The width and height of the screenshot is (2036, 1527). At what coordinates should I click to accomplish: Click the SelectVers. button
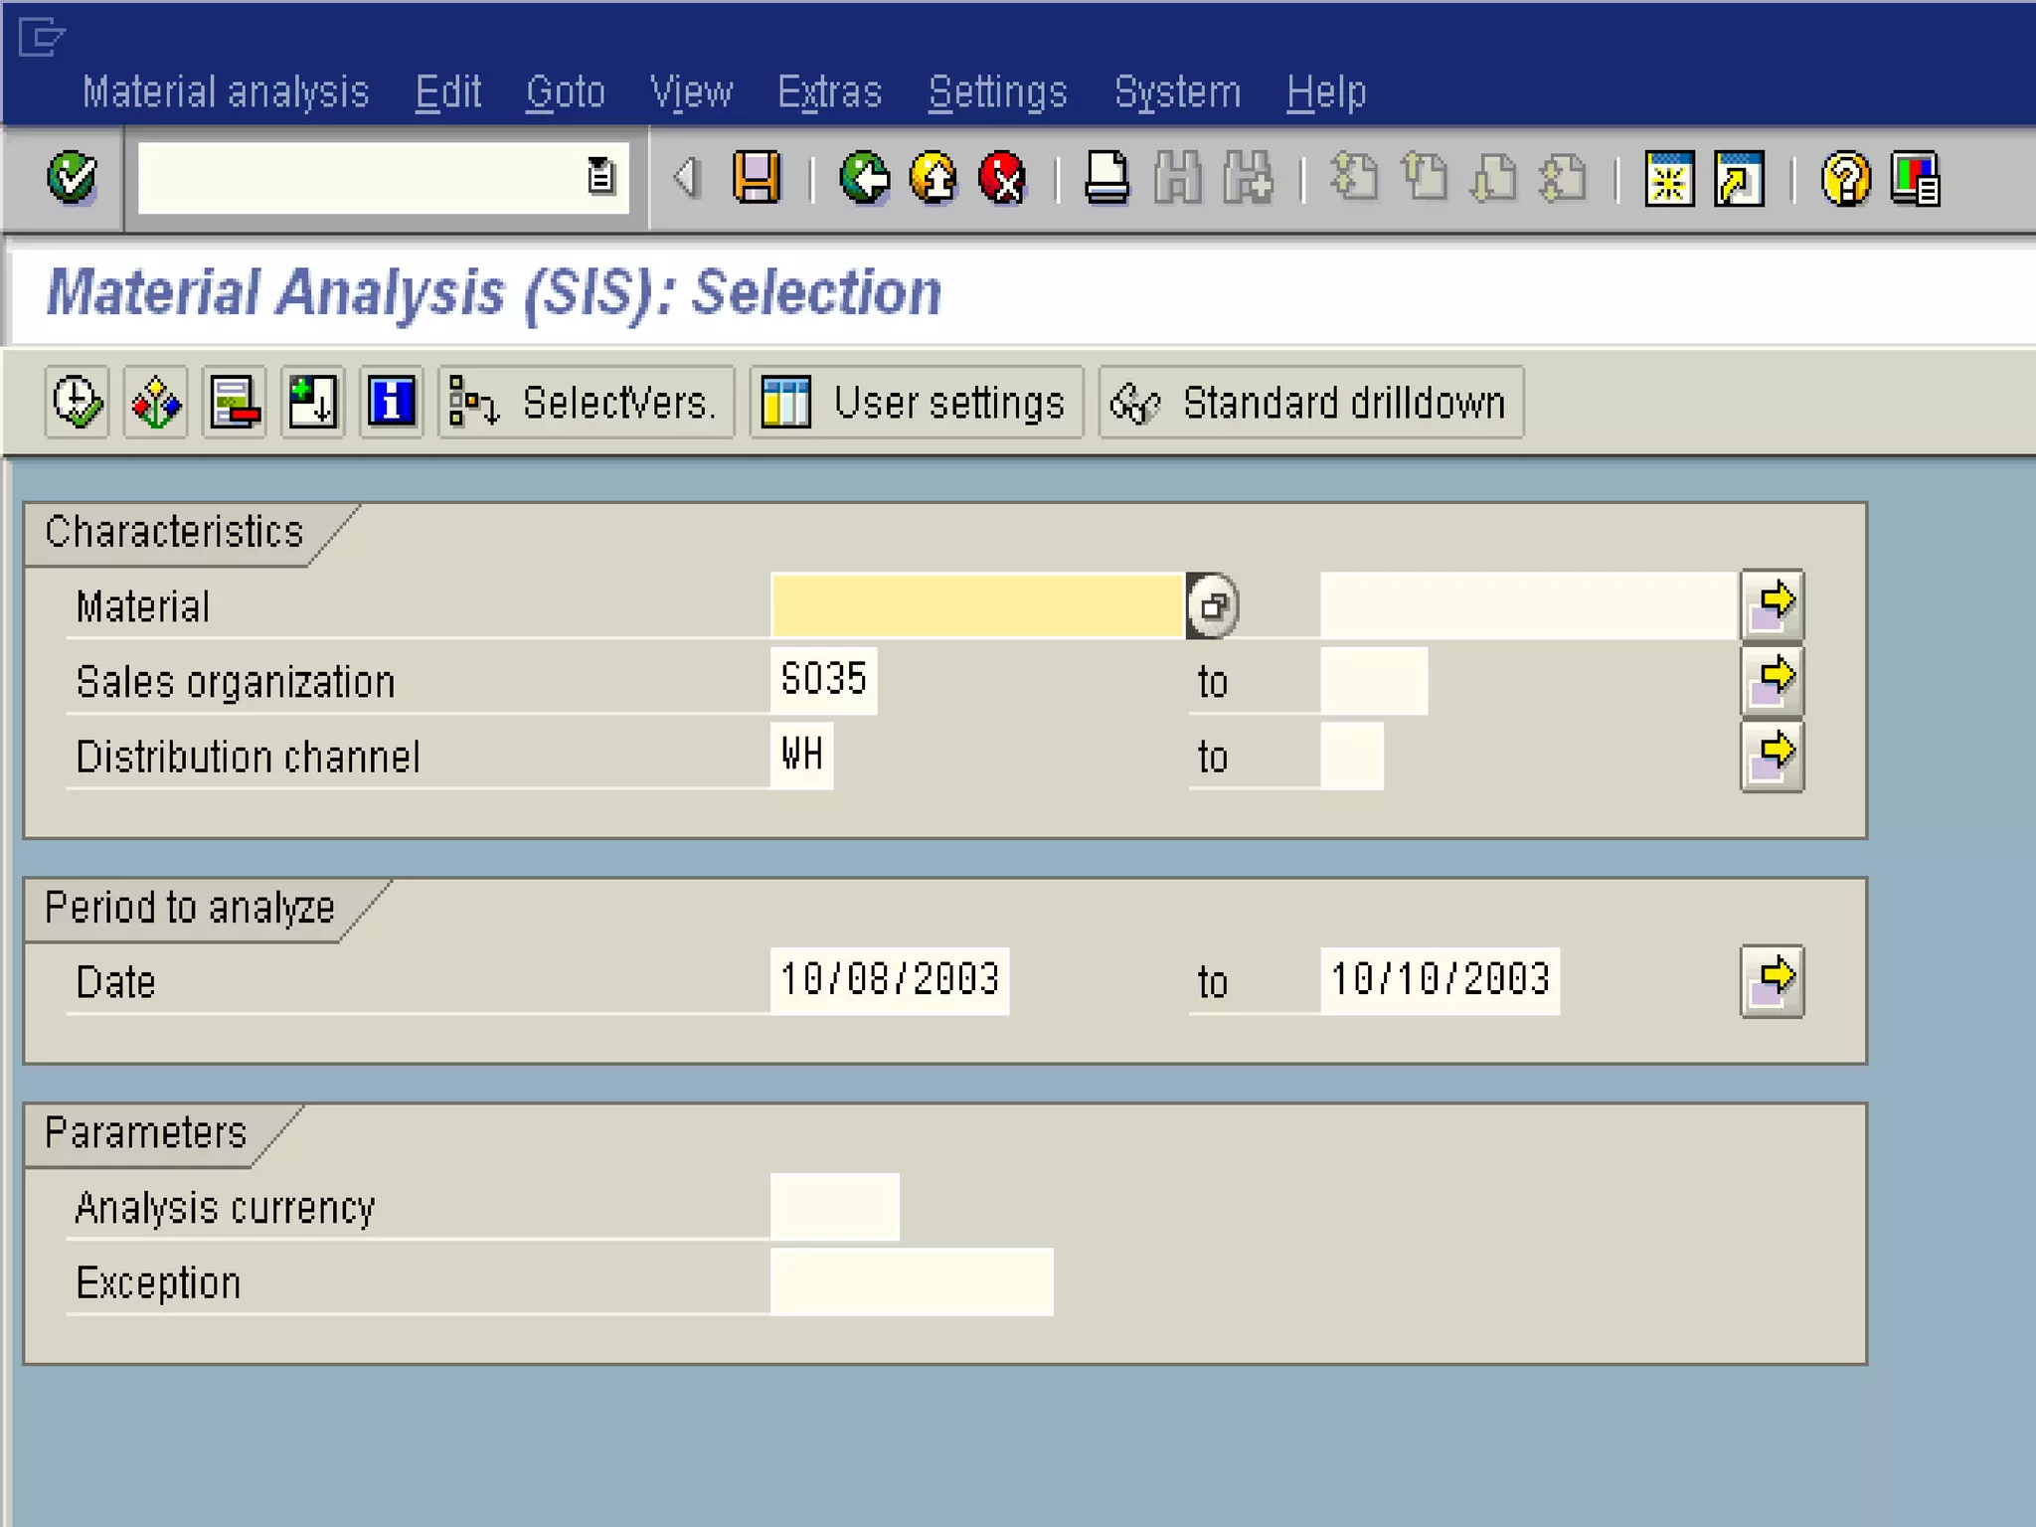click(586, 403)
